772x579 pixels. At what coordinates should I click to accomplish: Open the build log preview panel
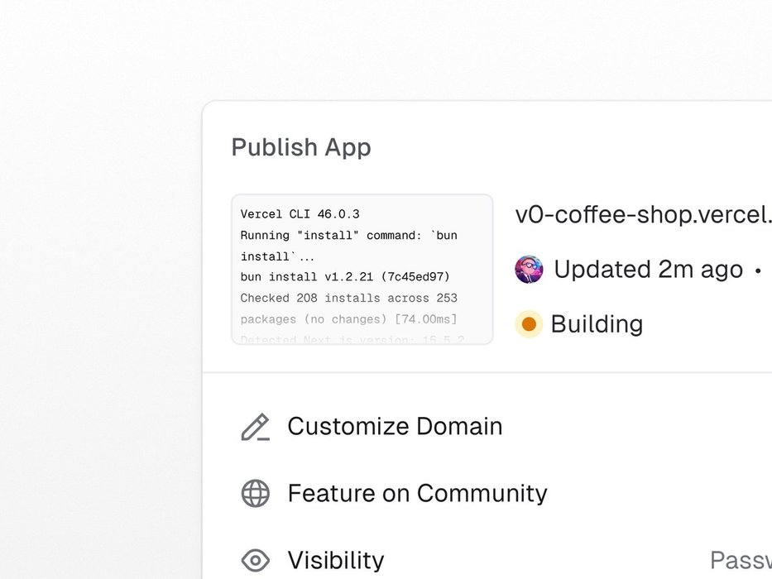pyautogui.click(x=362, y=269)
